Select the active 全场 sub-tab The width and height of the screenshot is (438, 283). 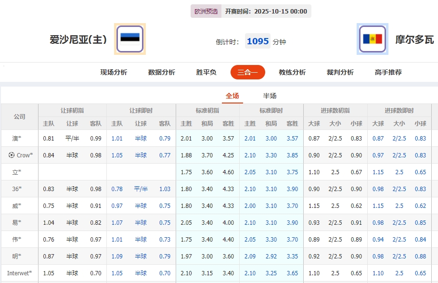[232, 96]
